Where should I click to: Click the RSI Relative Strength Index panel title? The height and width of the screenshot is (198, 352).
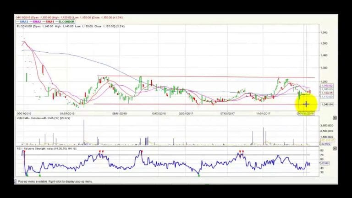tap(47, 148)
